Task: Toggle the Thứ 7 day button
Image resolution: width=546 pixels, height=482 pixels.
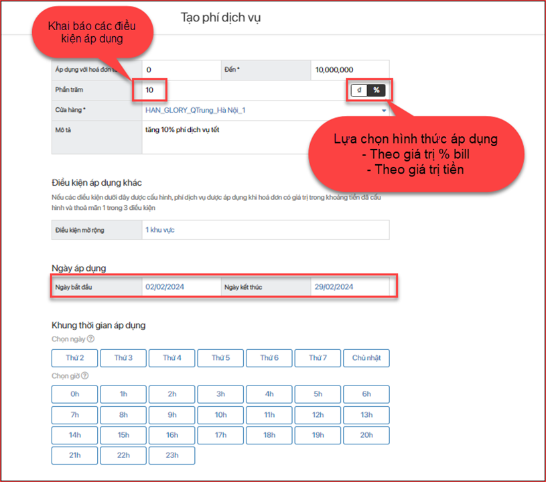Action: (318, 358)
